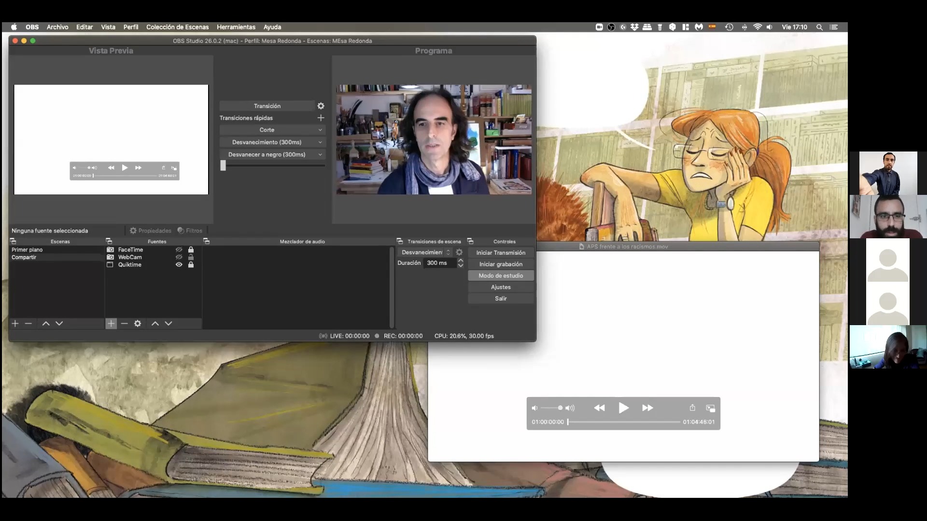The image size is (927, 521).
Task: Open Archivo menu
Action: pos(57,27)
